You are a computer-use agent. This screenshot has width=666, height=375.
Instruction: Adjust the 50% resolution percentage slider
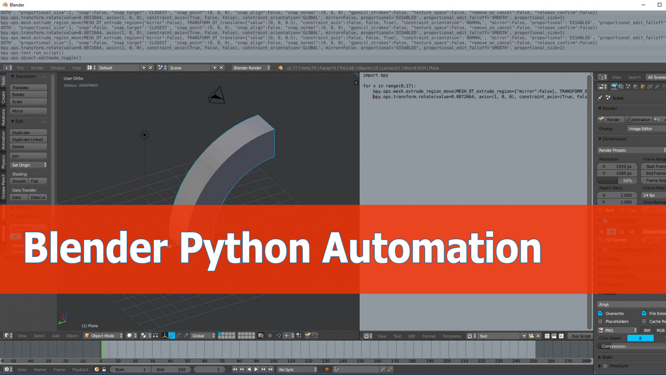(617, 181)
